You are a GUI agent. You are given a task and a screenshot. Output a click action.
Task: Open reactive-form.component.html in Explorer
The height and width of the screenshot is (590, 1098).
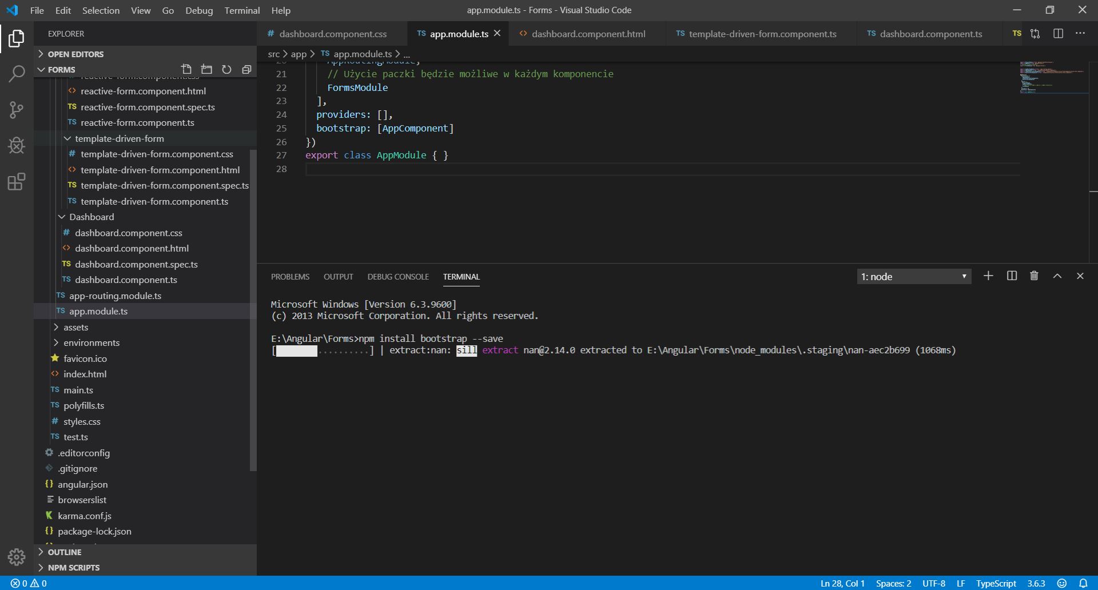coord(145,91)
